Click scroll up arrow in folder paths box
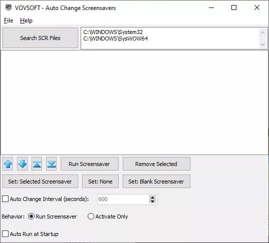The height and width of the screenshot is (243, 269). pos(262,32)
